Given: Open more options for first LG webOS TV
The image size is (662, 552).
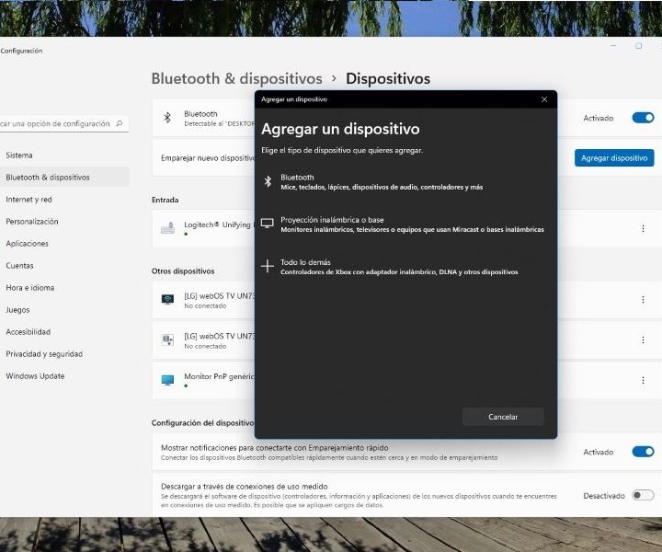Looking at the screenshot, I should pyautogui.click(x=643, y=299).
